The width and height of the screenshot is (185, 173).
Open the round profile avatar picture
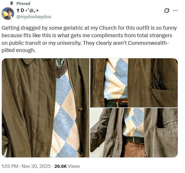8,14
